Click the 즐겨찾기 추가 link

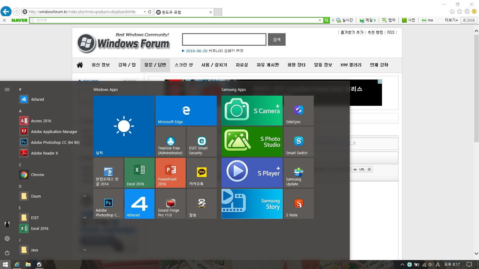[x=352, y=32]
